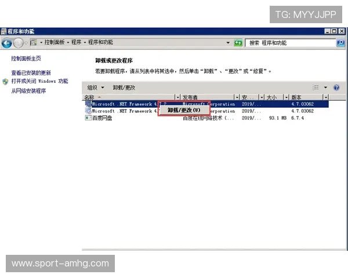Image resolution: width=348 pixels, height=278 pixels.
Task: Choose 卸载/更改(U) from the context menu
Action: [x=184, y=110]
